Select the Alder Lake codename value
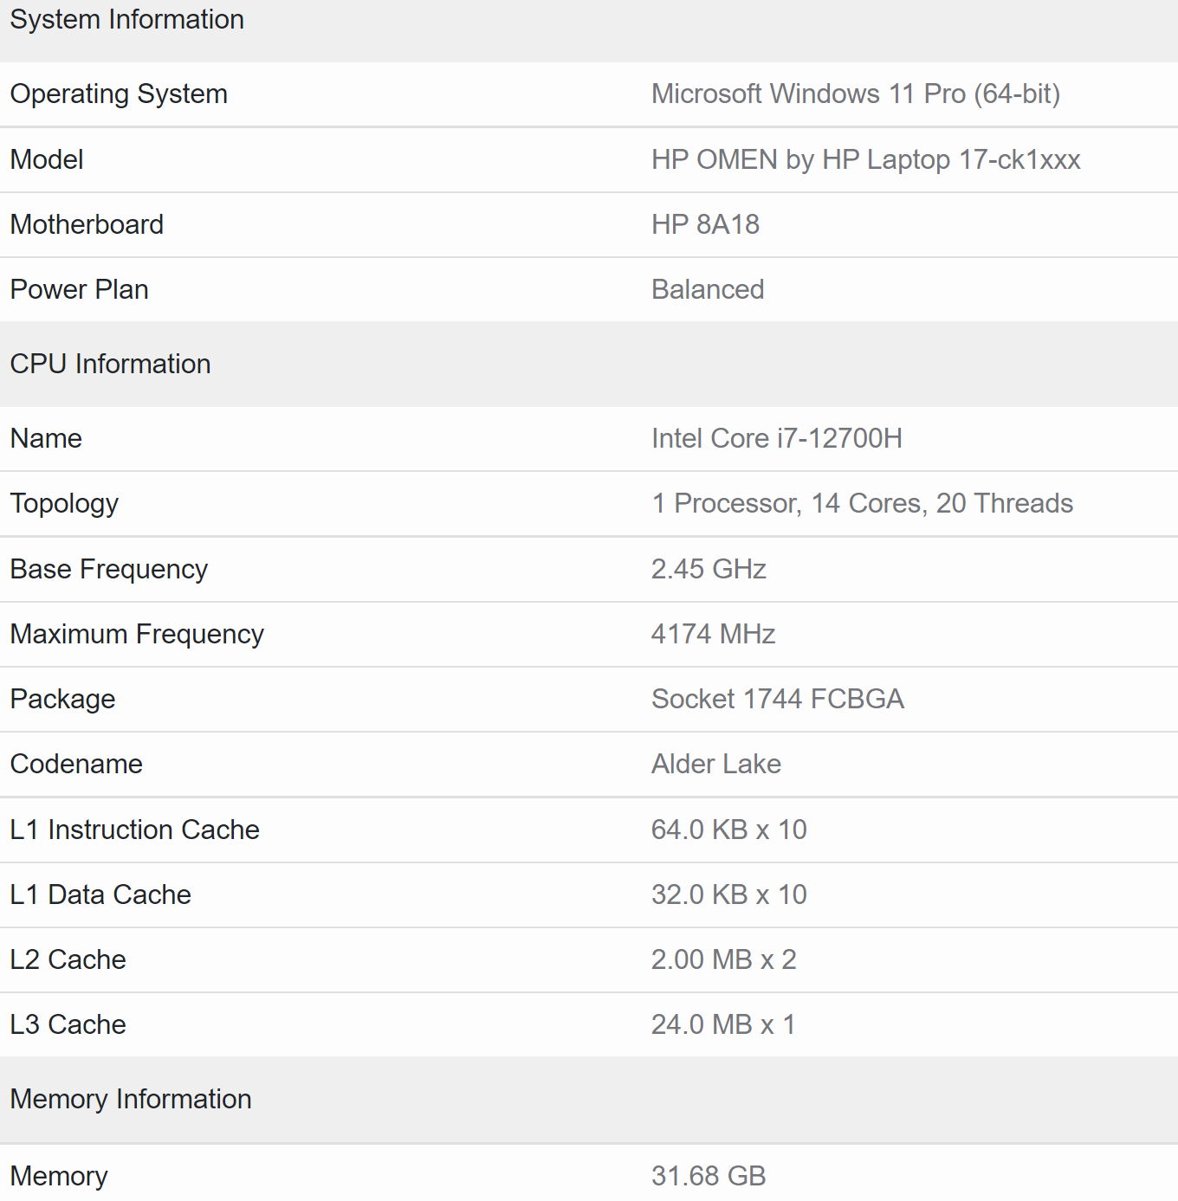Viewport: 1178px width, 1201px height. point(715,764)
